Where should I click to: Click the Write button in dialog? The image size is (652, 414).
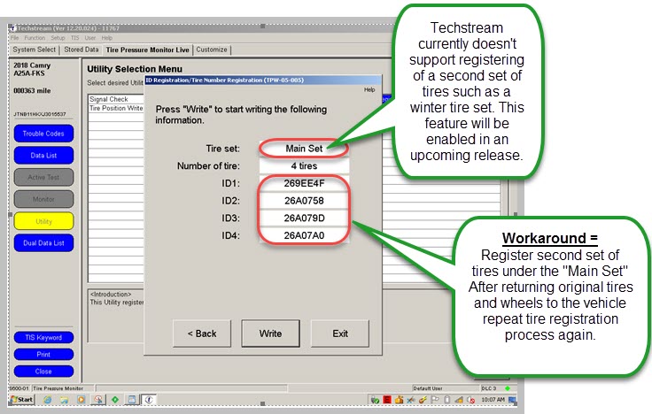[x=270, y=333]
